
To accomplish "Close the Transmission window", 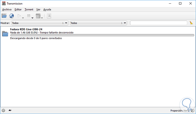I will pos(190,3).
